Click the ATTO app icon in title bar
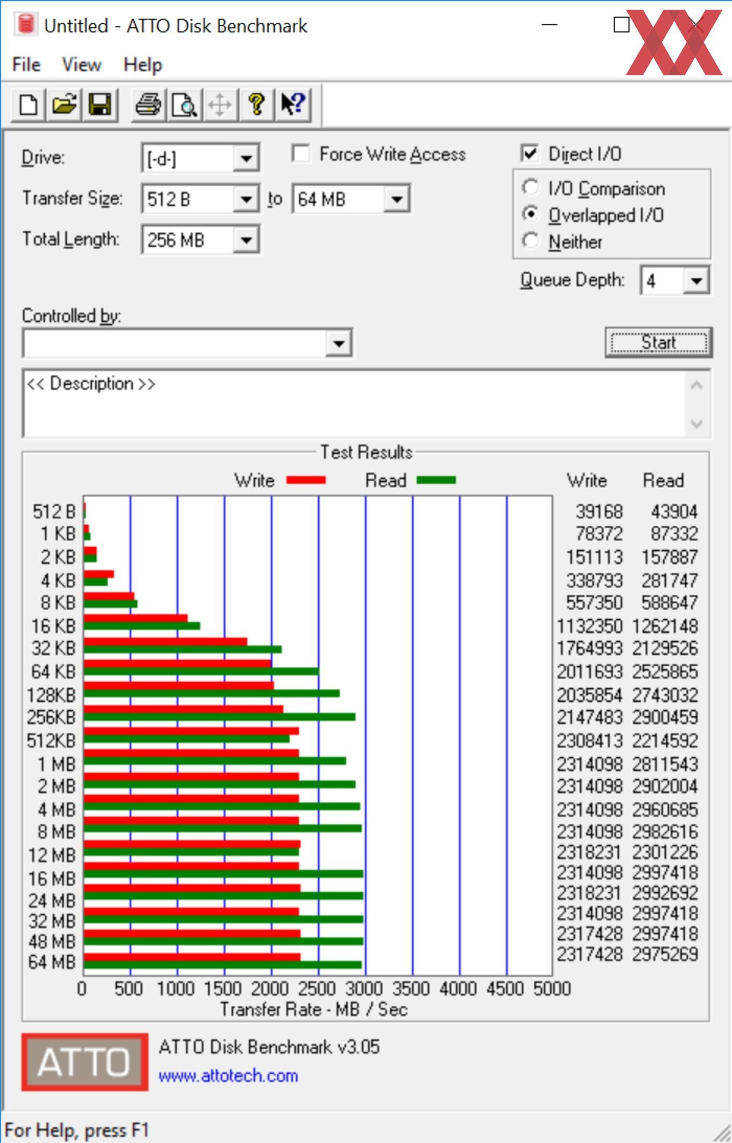732x1143 pixels. click(25, 25)
